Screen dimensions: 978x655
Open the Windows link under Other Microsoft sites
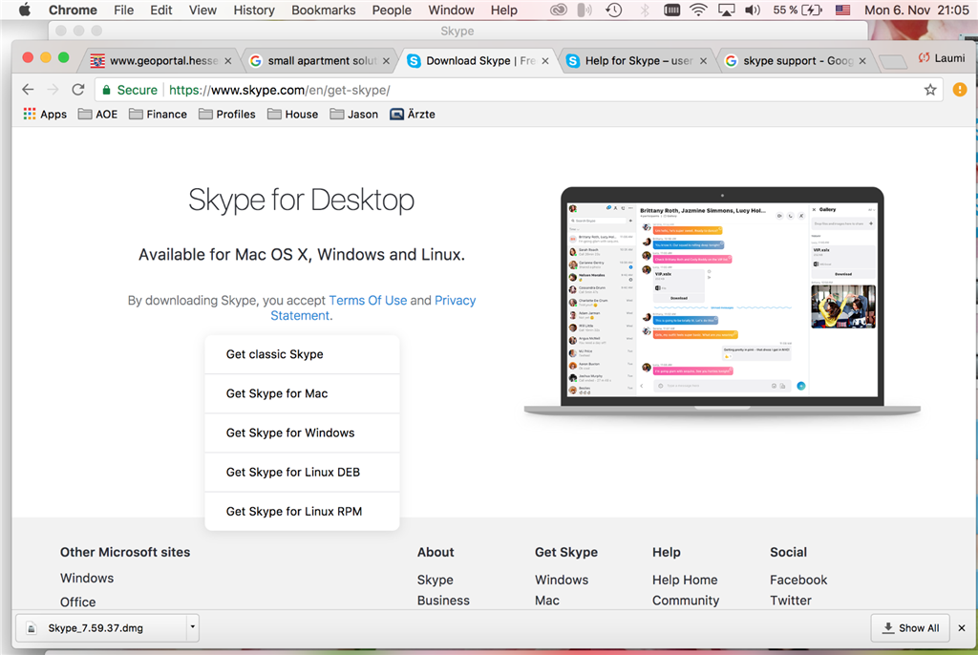pos(87,578)
